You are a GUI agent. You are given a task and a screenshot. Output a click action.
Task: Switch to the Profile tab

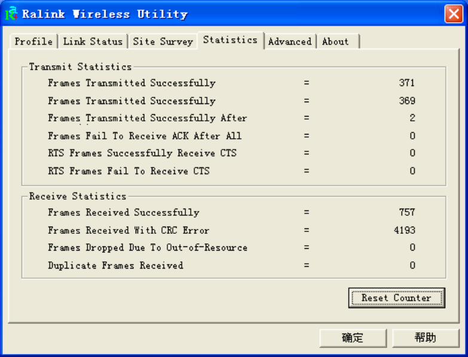[x=33, y=41]
